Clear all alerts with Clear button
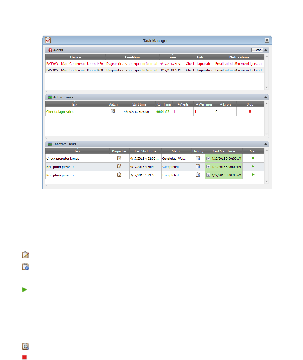The height and width of the screenshot is (360, 303). coord(257,50)
